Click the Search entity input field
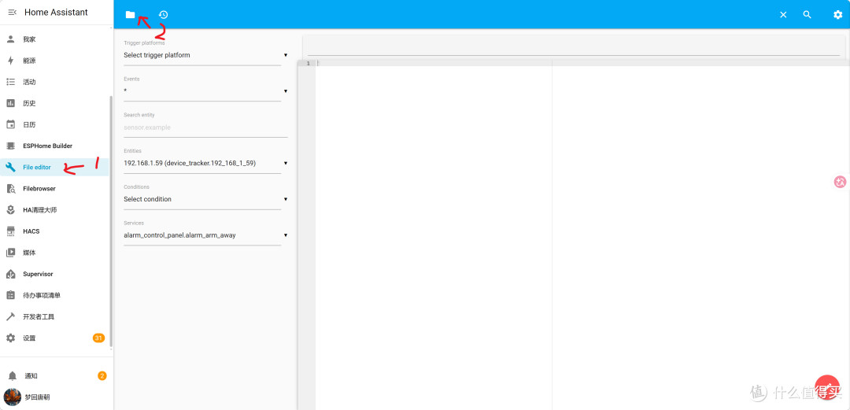Image resolution: width=850 pixels, height=410 pixels. point(205,127)
